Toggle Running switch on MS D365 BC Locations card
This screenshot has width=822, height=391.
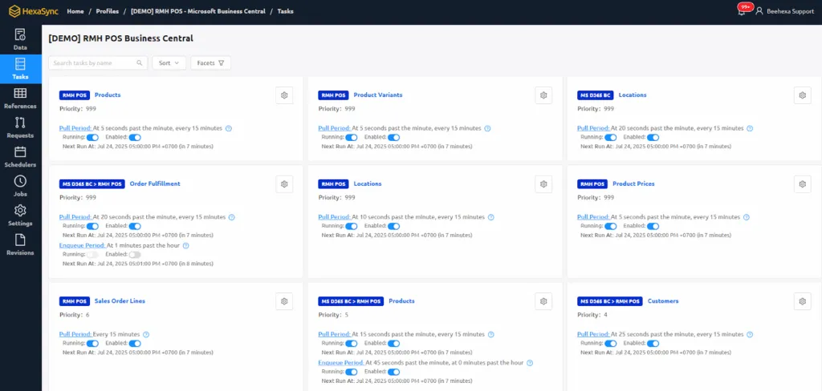[x=610, y=138]
